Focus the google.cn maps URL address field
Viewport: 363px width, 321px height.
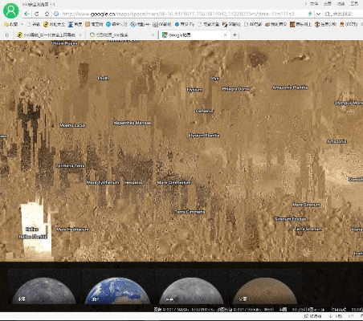178,14
